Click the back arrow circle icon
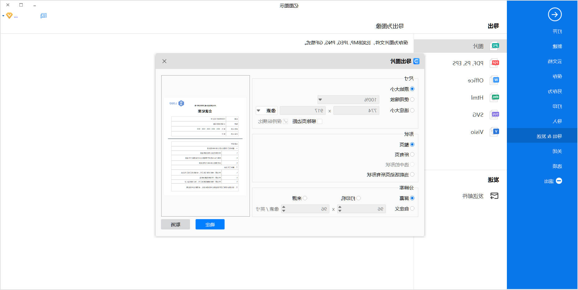Image resolution: width=578 pixels, height=290 pixels. pyautogui.click(x=555, y=14)
